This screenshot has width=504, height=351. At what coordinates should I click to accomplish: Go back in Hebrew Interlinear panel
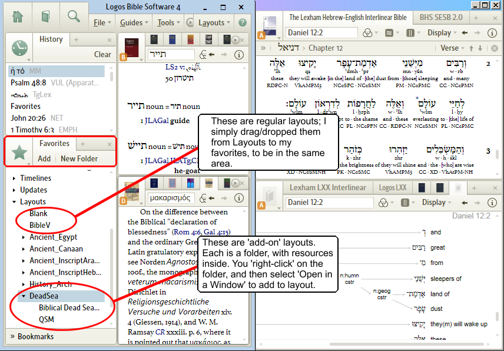[x=465, y=32]
